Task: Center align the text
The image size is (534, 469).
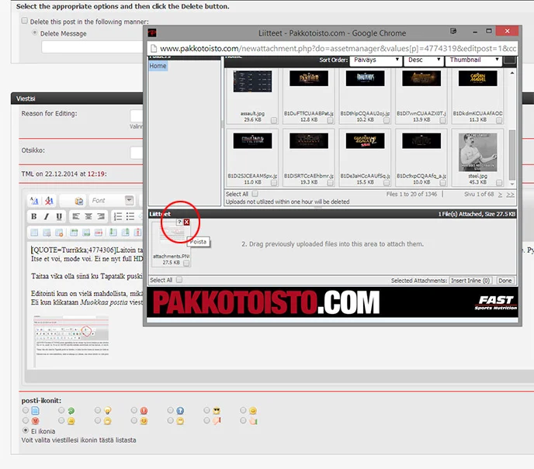Action: (x=89, y=216)
